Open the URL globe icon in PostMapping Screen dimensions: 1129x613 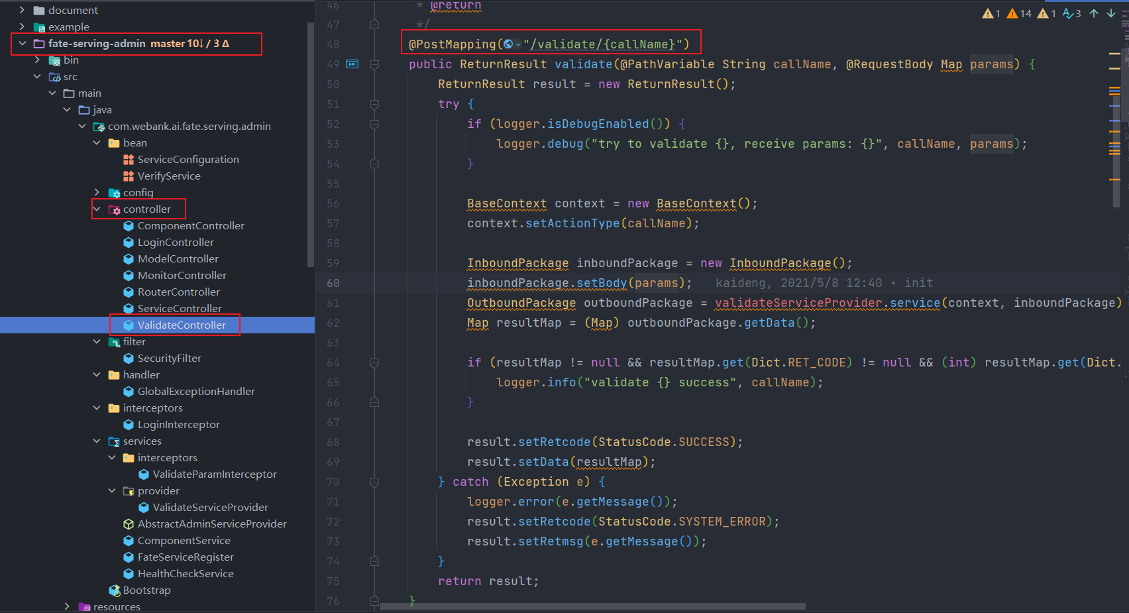[x=508, y=44]
